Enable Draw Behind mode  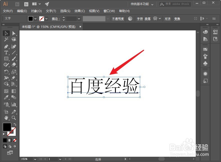[10, 146]
